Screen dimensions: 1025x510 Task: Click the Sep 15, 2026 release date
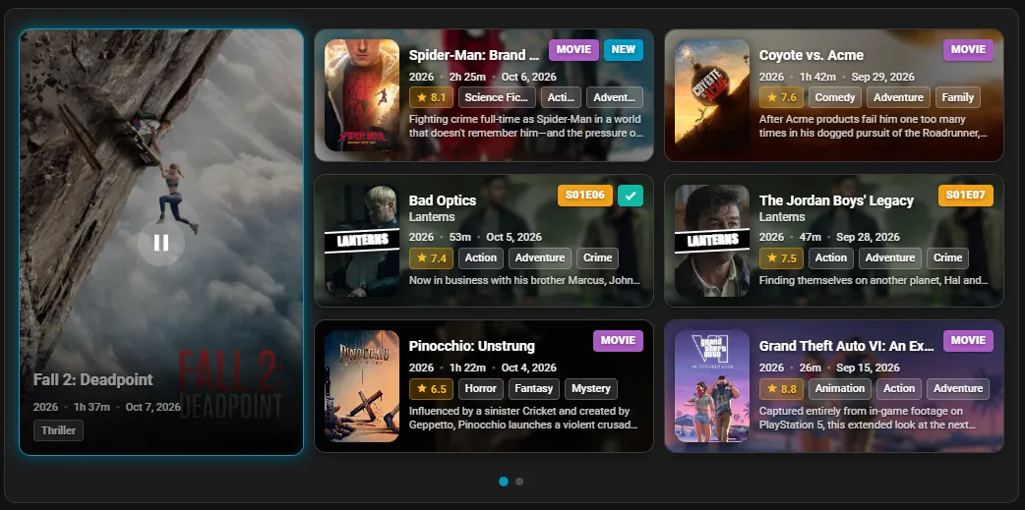(869, 368)
